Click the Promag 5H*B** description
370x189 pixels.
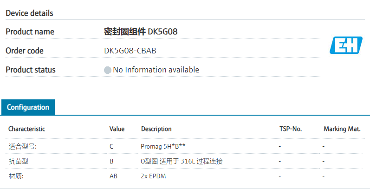pyautogui.click(x=163, y=146)
